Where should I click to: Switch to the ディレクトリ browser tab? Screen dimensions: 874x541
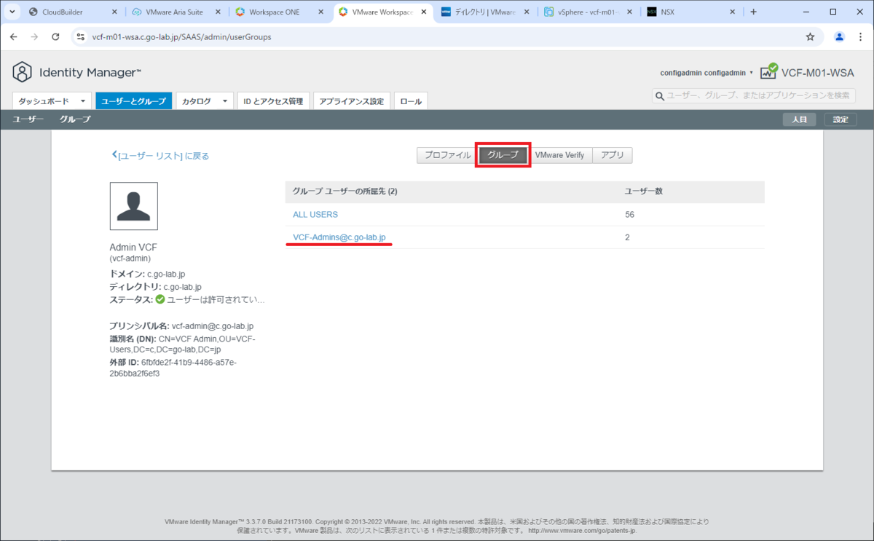[484, 12]
